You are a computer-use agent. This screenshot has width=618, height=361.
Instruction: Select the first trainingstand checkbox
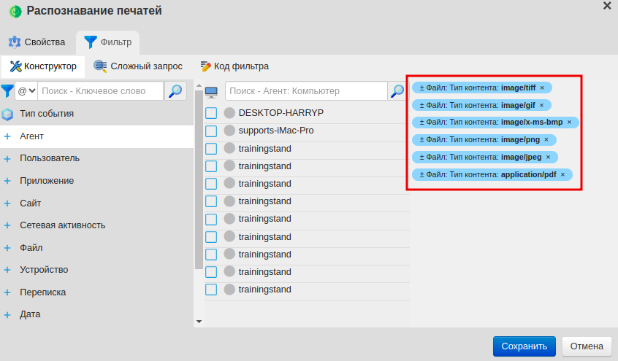(x=211, y=149)
